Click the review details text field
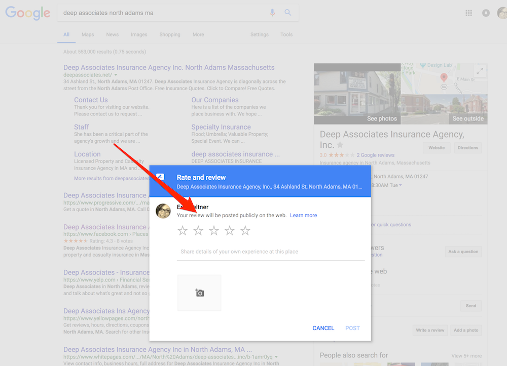 point(271,252)
